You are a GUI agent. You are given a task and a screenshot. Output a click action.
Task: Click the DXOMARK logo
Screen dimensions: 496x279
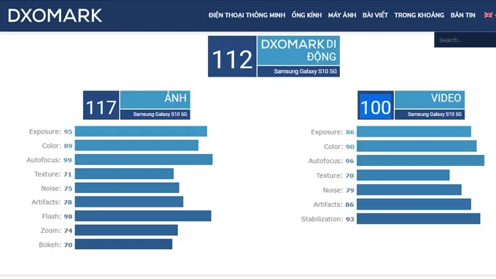55,15
